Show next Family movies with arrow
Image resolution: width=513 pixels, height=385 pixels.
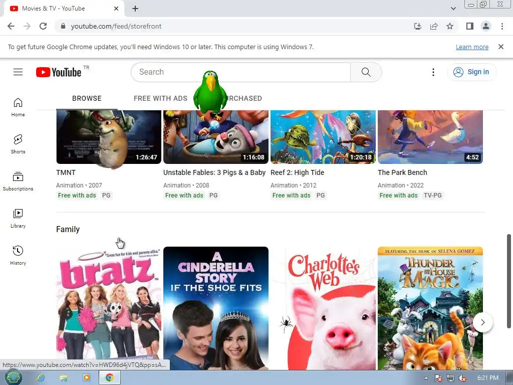483,322
